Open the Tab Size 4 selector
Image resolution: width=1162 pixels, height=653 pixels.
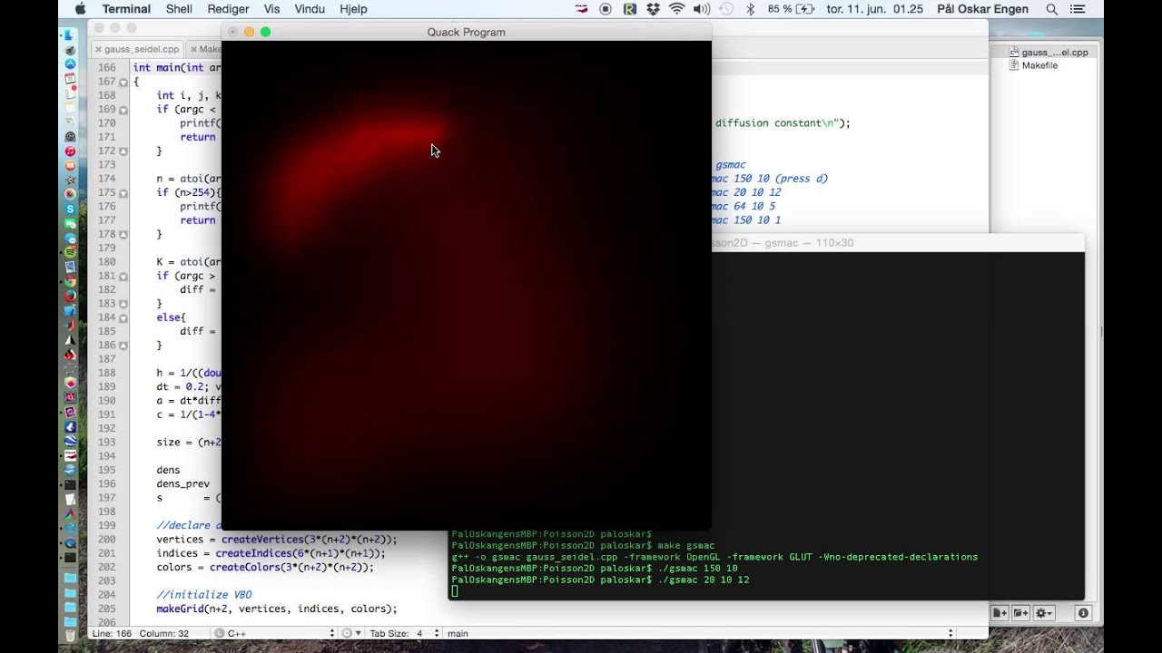click(405, 633)
